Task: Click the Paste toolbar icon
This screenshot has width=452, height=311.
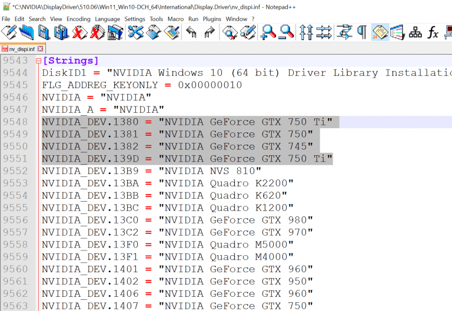Action: click(172, 32)
